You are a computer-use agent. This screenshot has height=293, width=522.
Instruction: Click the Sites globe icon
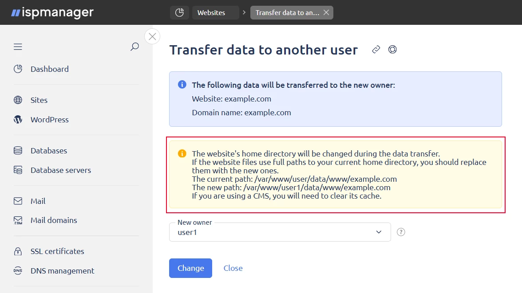(x=18, y=100)
